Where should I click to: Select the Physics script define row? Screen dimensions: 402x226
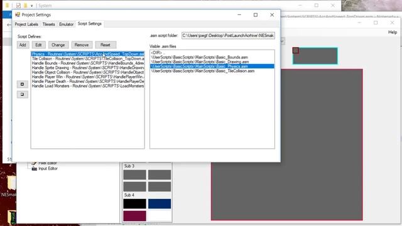tap(88, 54)
